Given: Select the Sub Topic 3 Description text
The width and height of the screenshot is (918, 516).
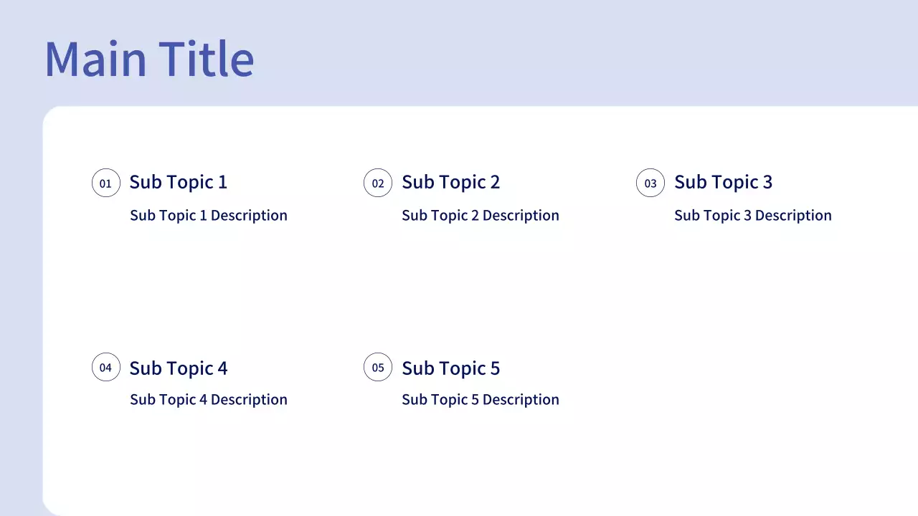Looking at the screenshot, I should [752, 216].
